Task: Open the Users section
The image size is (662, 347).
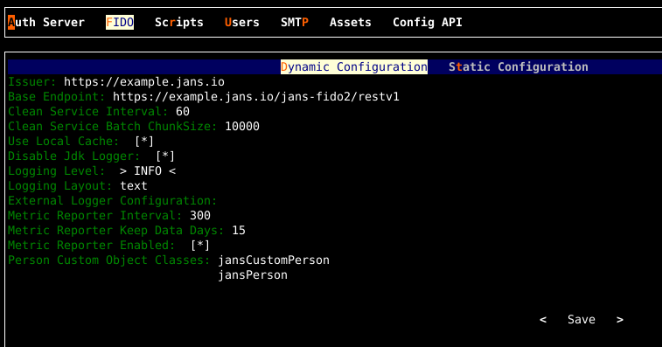Action: coord(242,23)
